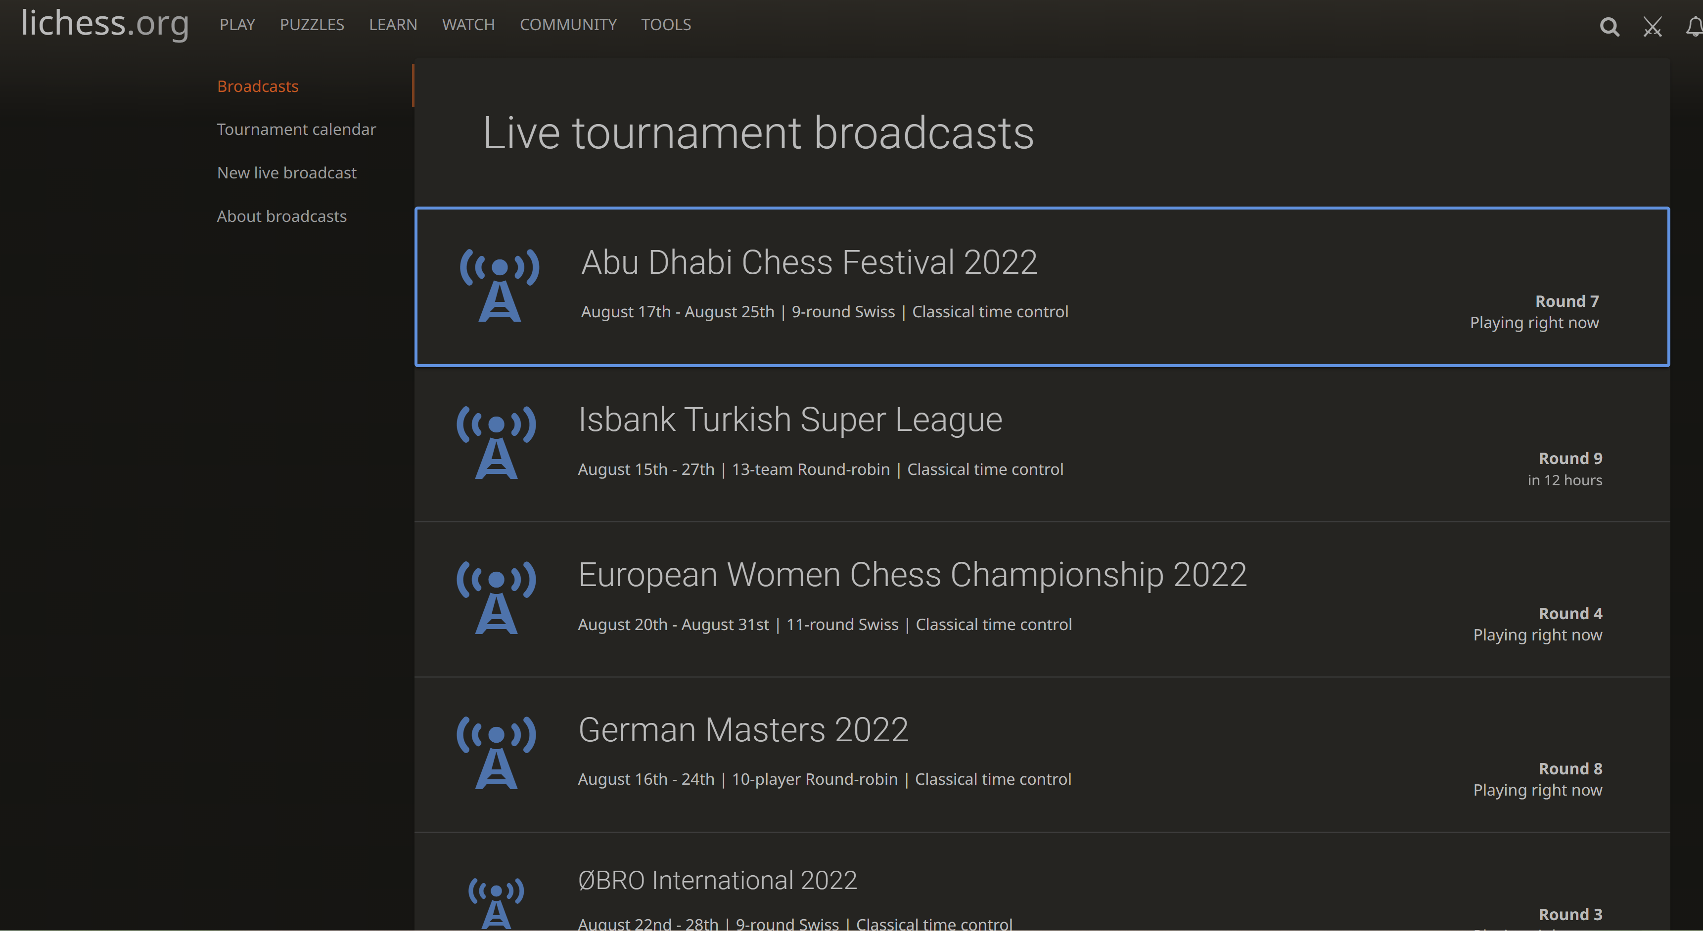Click '10-player Round-robin' description line

point(825,779)
